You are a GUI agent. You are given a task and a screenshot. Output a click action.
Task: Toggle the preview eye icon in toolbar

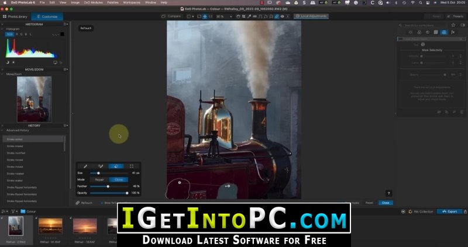click(x=283, y=16)
